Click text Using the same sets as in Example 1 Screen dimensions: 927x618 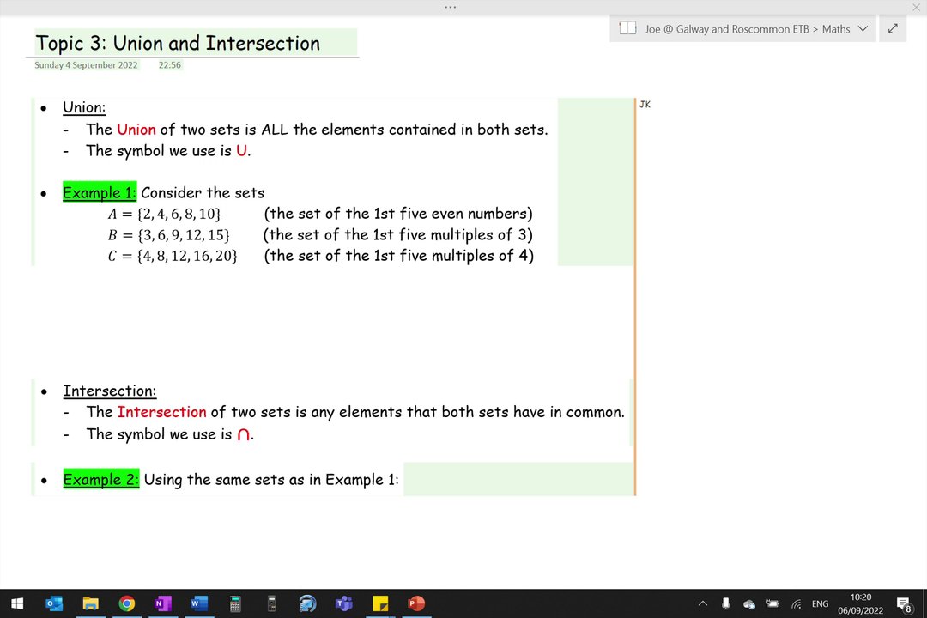click(x=271, y=480)
